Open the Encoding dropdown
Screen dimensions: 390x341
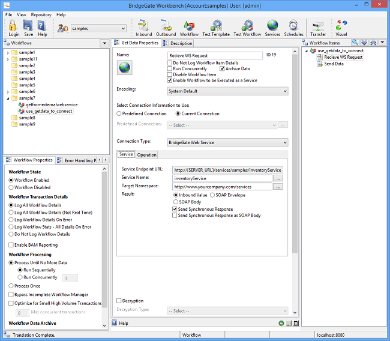[227, 91]
